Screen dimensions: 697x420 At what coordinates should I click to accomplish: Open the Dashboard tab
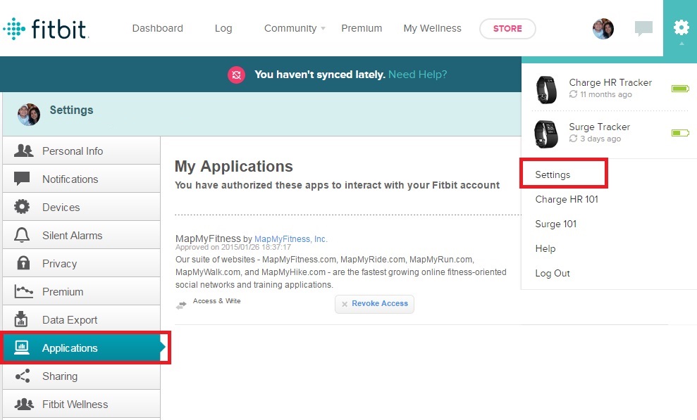tap(157, 28)
